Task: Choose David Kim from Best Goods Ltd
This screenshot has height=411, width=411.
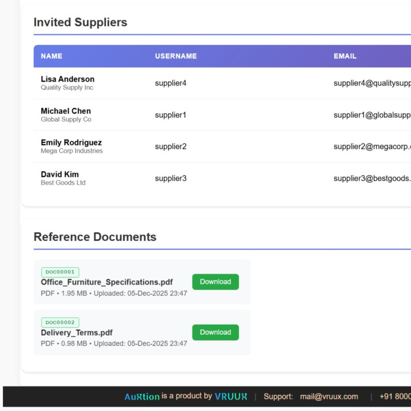Action: point(60,174)
